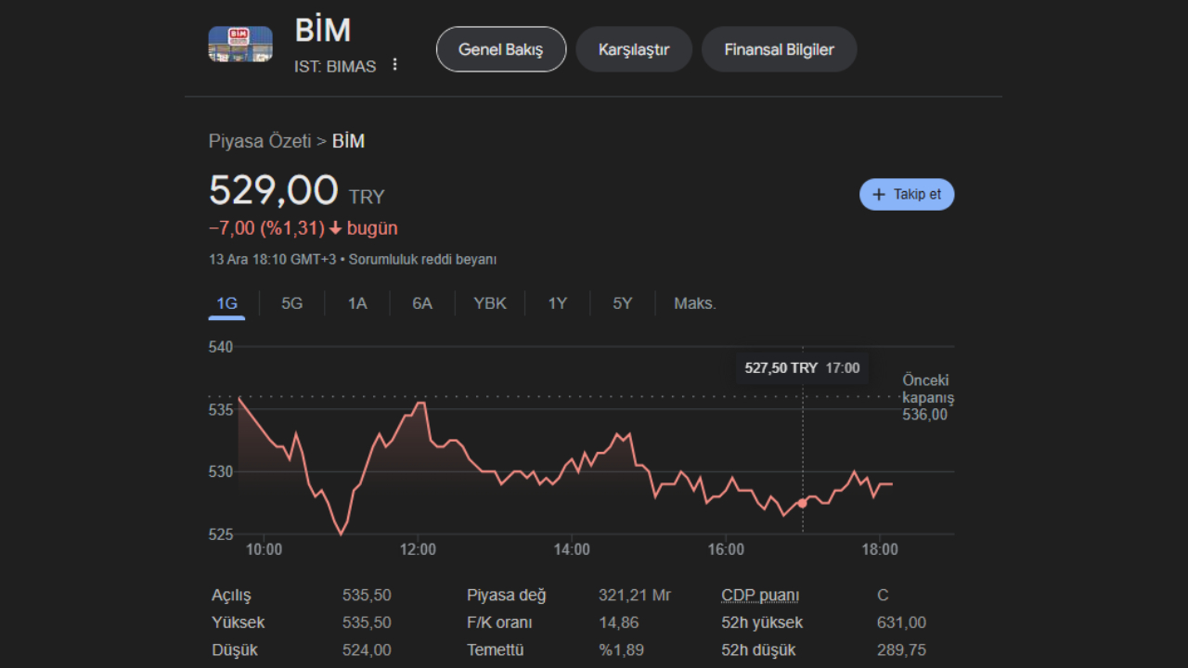Switch chart to 6A range
The image size is (1188, 668).
[422, 303]
